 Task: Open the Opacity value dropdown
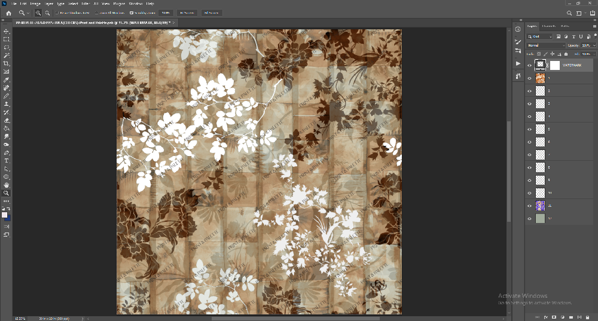[x=594, y=45]
